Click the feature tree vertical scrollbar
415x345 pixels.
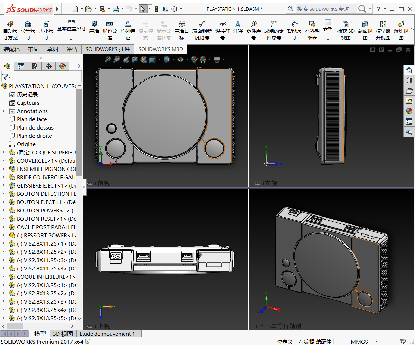[x=79, y=133]
